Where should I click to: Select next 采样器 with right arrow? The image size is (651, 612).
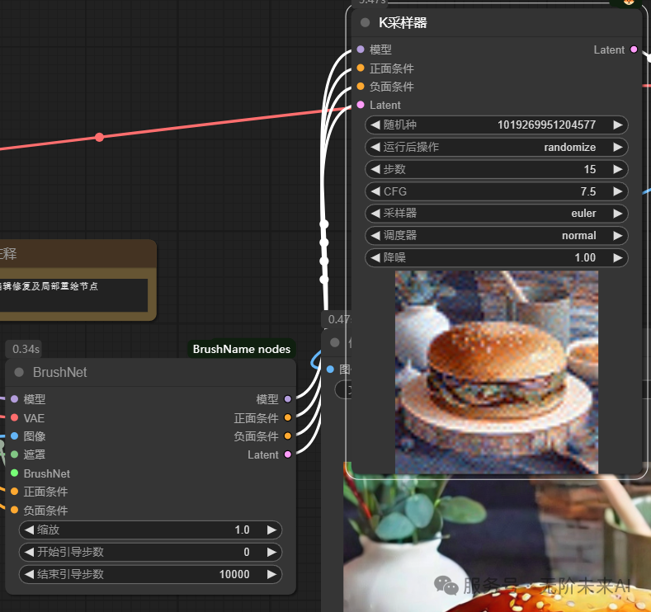click(x=618, y=214)
